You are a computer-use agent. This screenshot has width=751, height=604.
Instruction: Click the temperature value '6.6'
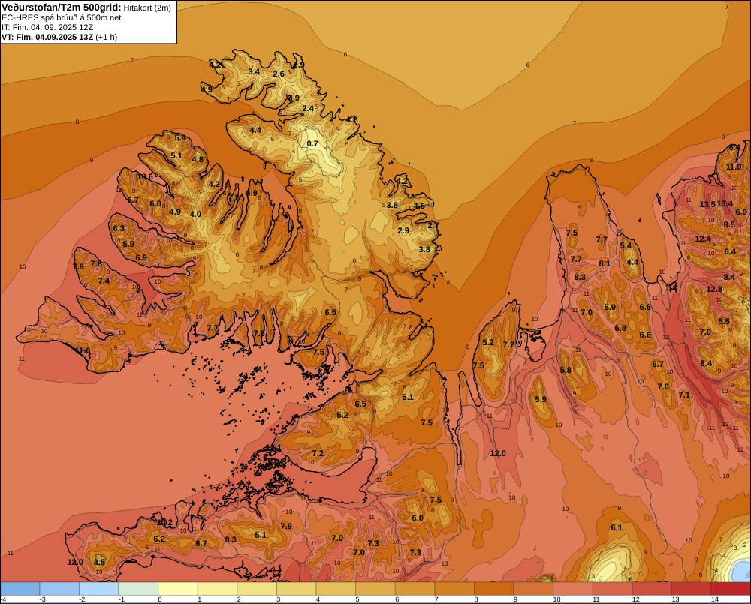coord(645,335)
